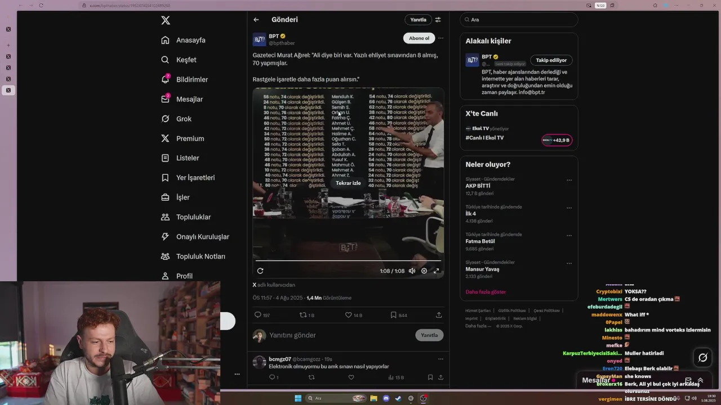Viewport: 721px width, 405px height.
Task: Open Steam from taskbar
Action: click(398, 398)
